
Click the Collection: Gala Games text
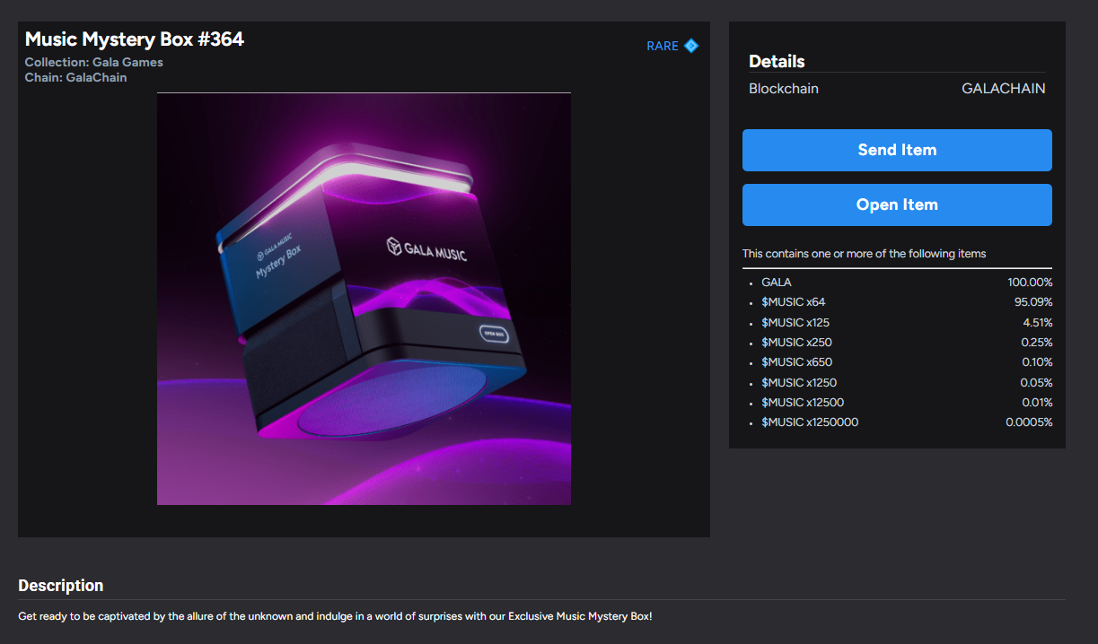[x=94, y=63]
